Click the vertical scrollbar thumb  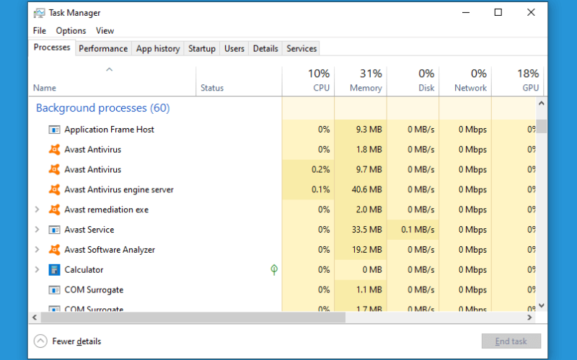(x=542, y=127)
